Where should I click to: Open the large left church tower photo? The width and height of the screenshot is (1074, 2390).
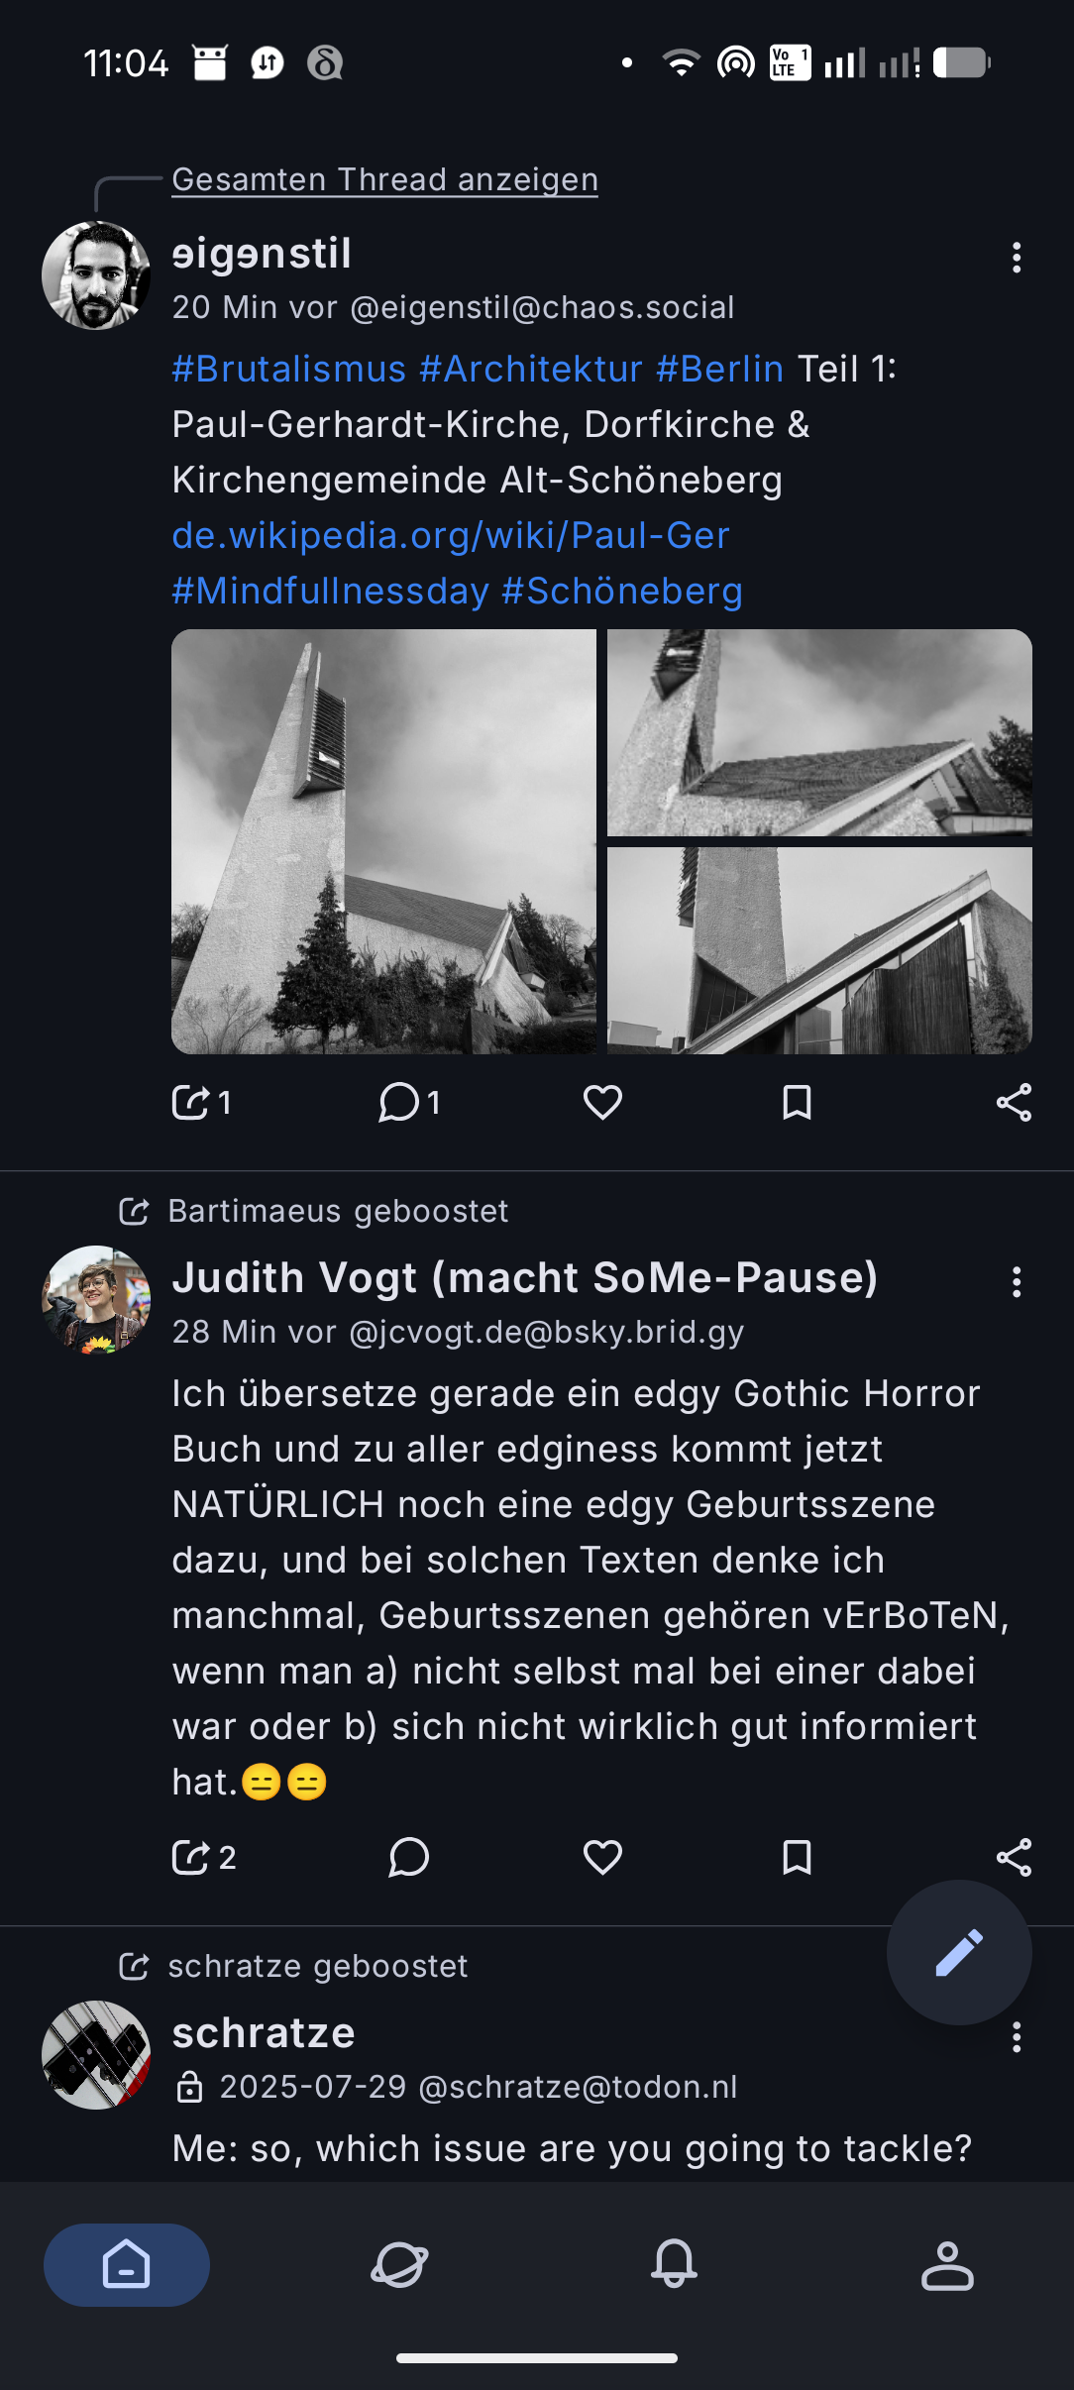(x=383, y=841)
